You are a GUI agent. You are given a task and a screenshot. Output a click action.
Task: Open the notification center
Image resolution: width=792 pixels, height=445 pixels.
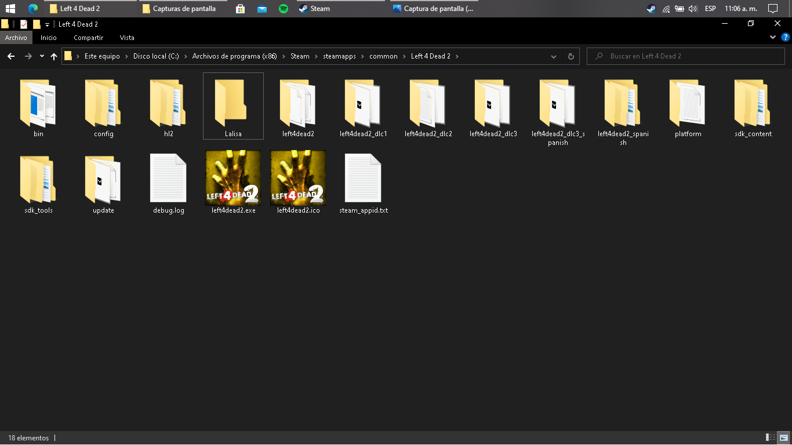click(772, 9)
